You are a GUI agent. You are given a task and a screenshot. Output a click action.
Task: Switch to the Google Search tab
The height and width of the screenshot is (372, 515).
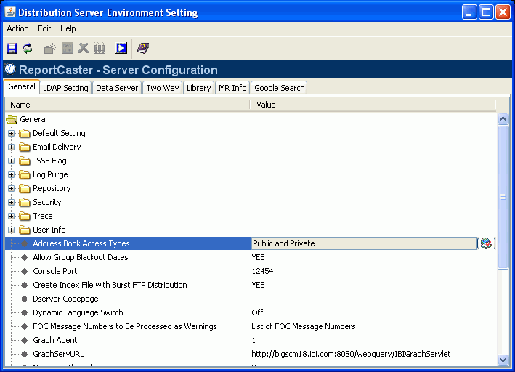click(x=280, y=88)
